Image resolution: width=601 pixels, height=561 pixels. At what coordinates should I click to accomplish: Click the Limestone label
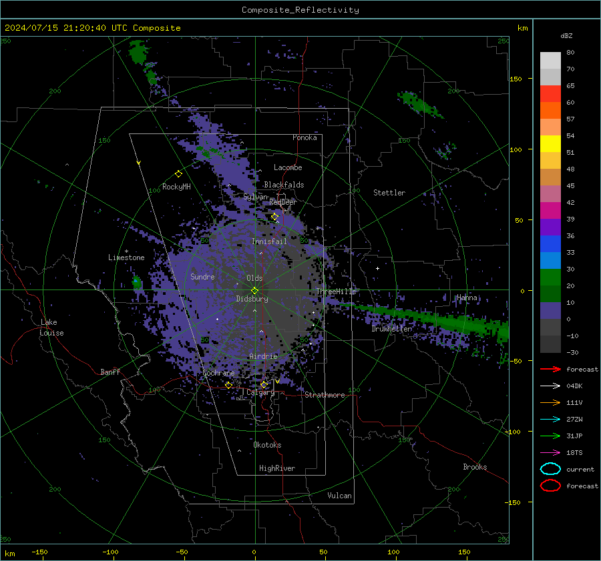click(126, 257)
